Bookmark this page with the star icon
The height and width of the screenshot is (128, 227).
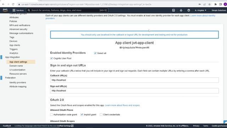click(210, 4)
